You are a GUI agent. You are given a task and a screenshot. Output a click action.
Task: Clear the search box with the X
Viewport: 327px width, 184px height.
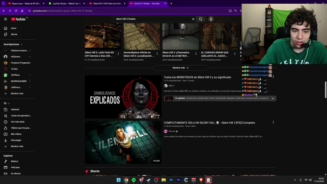pyautogui.click(x=193, y=19)
